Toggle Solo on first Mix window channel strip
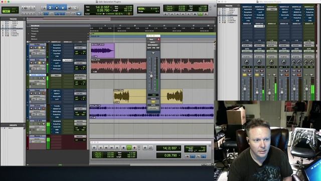 click(x=244, y=75)
